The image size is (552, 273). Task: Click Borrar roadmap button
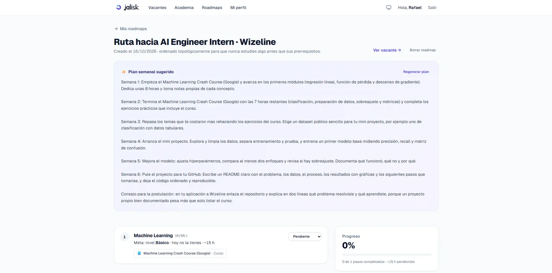(423, 50)
